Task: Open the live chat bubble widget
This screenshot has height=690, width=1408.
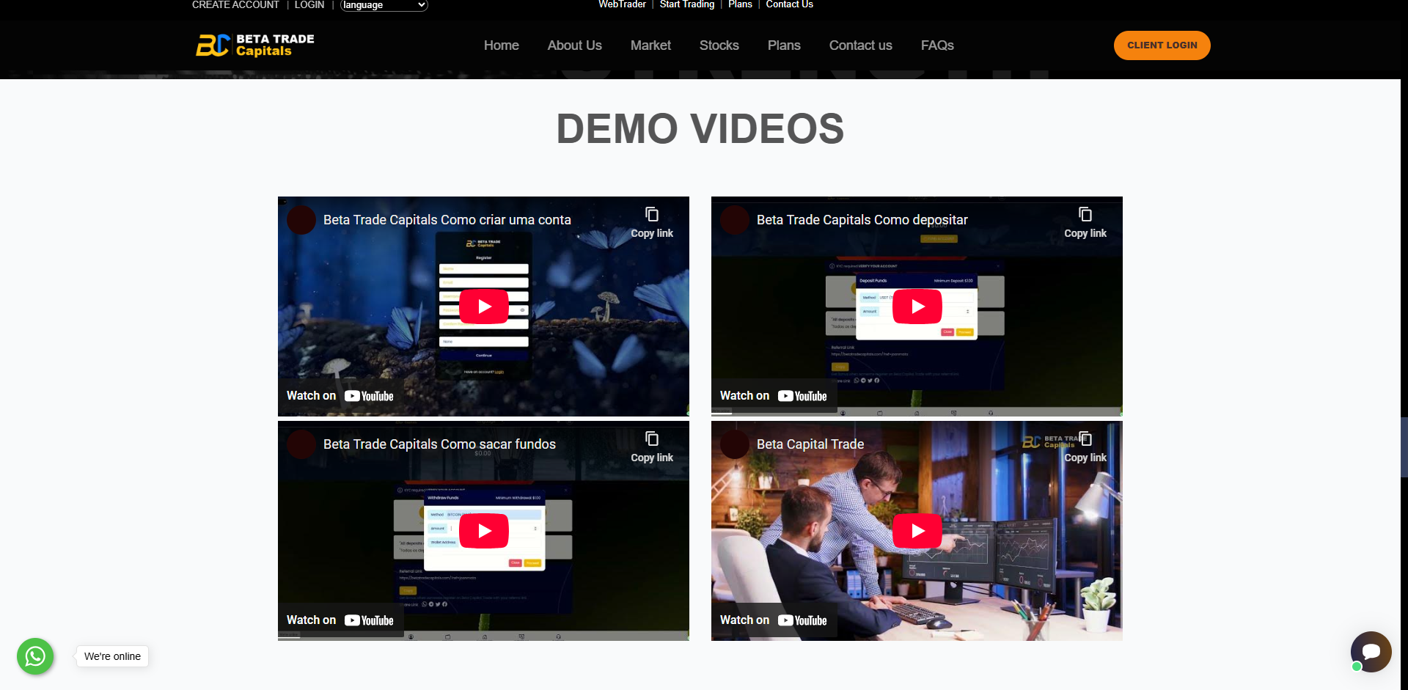Action: coord(1371,651)
